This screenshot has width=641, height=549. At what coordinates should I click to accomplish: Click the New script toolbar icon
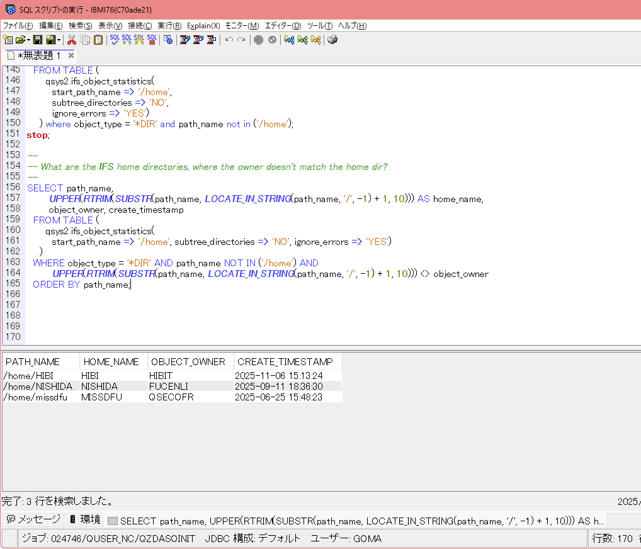8,40
